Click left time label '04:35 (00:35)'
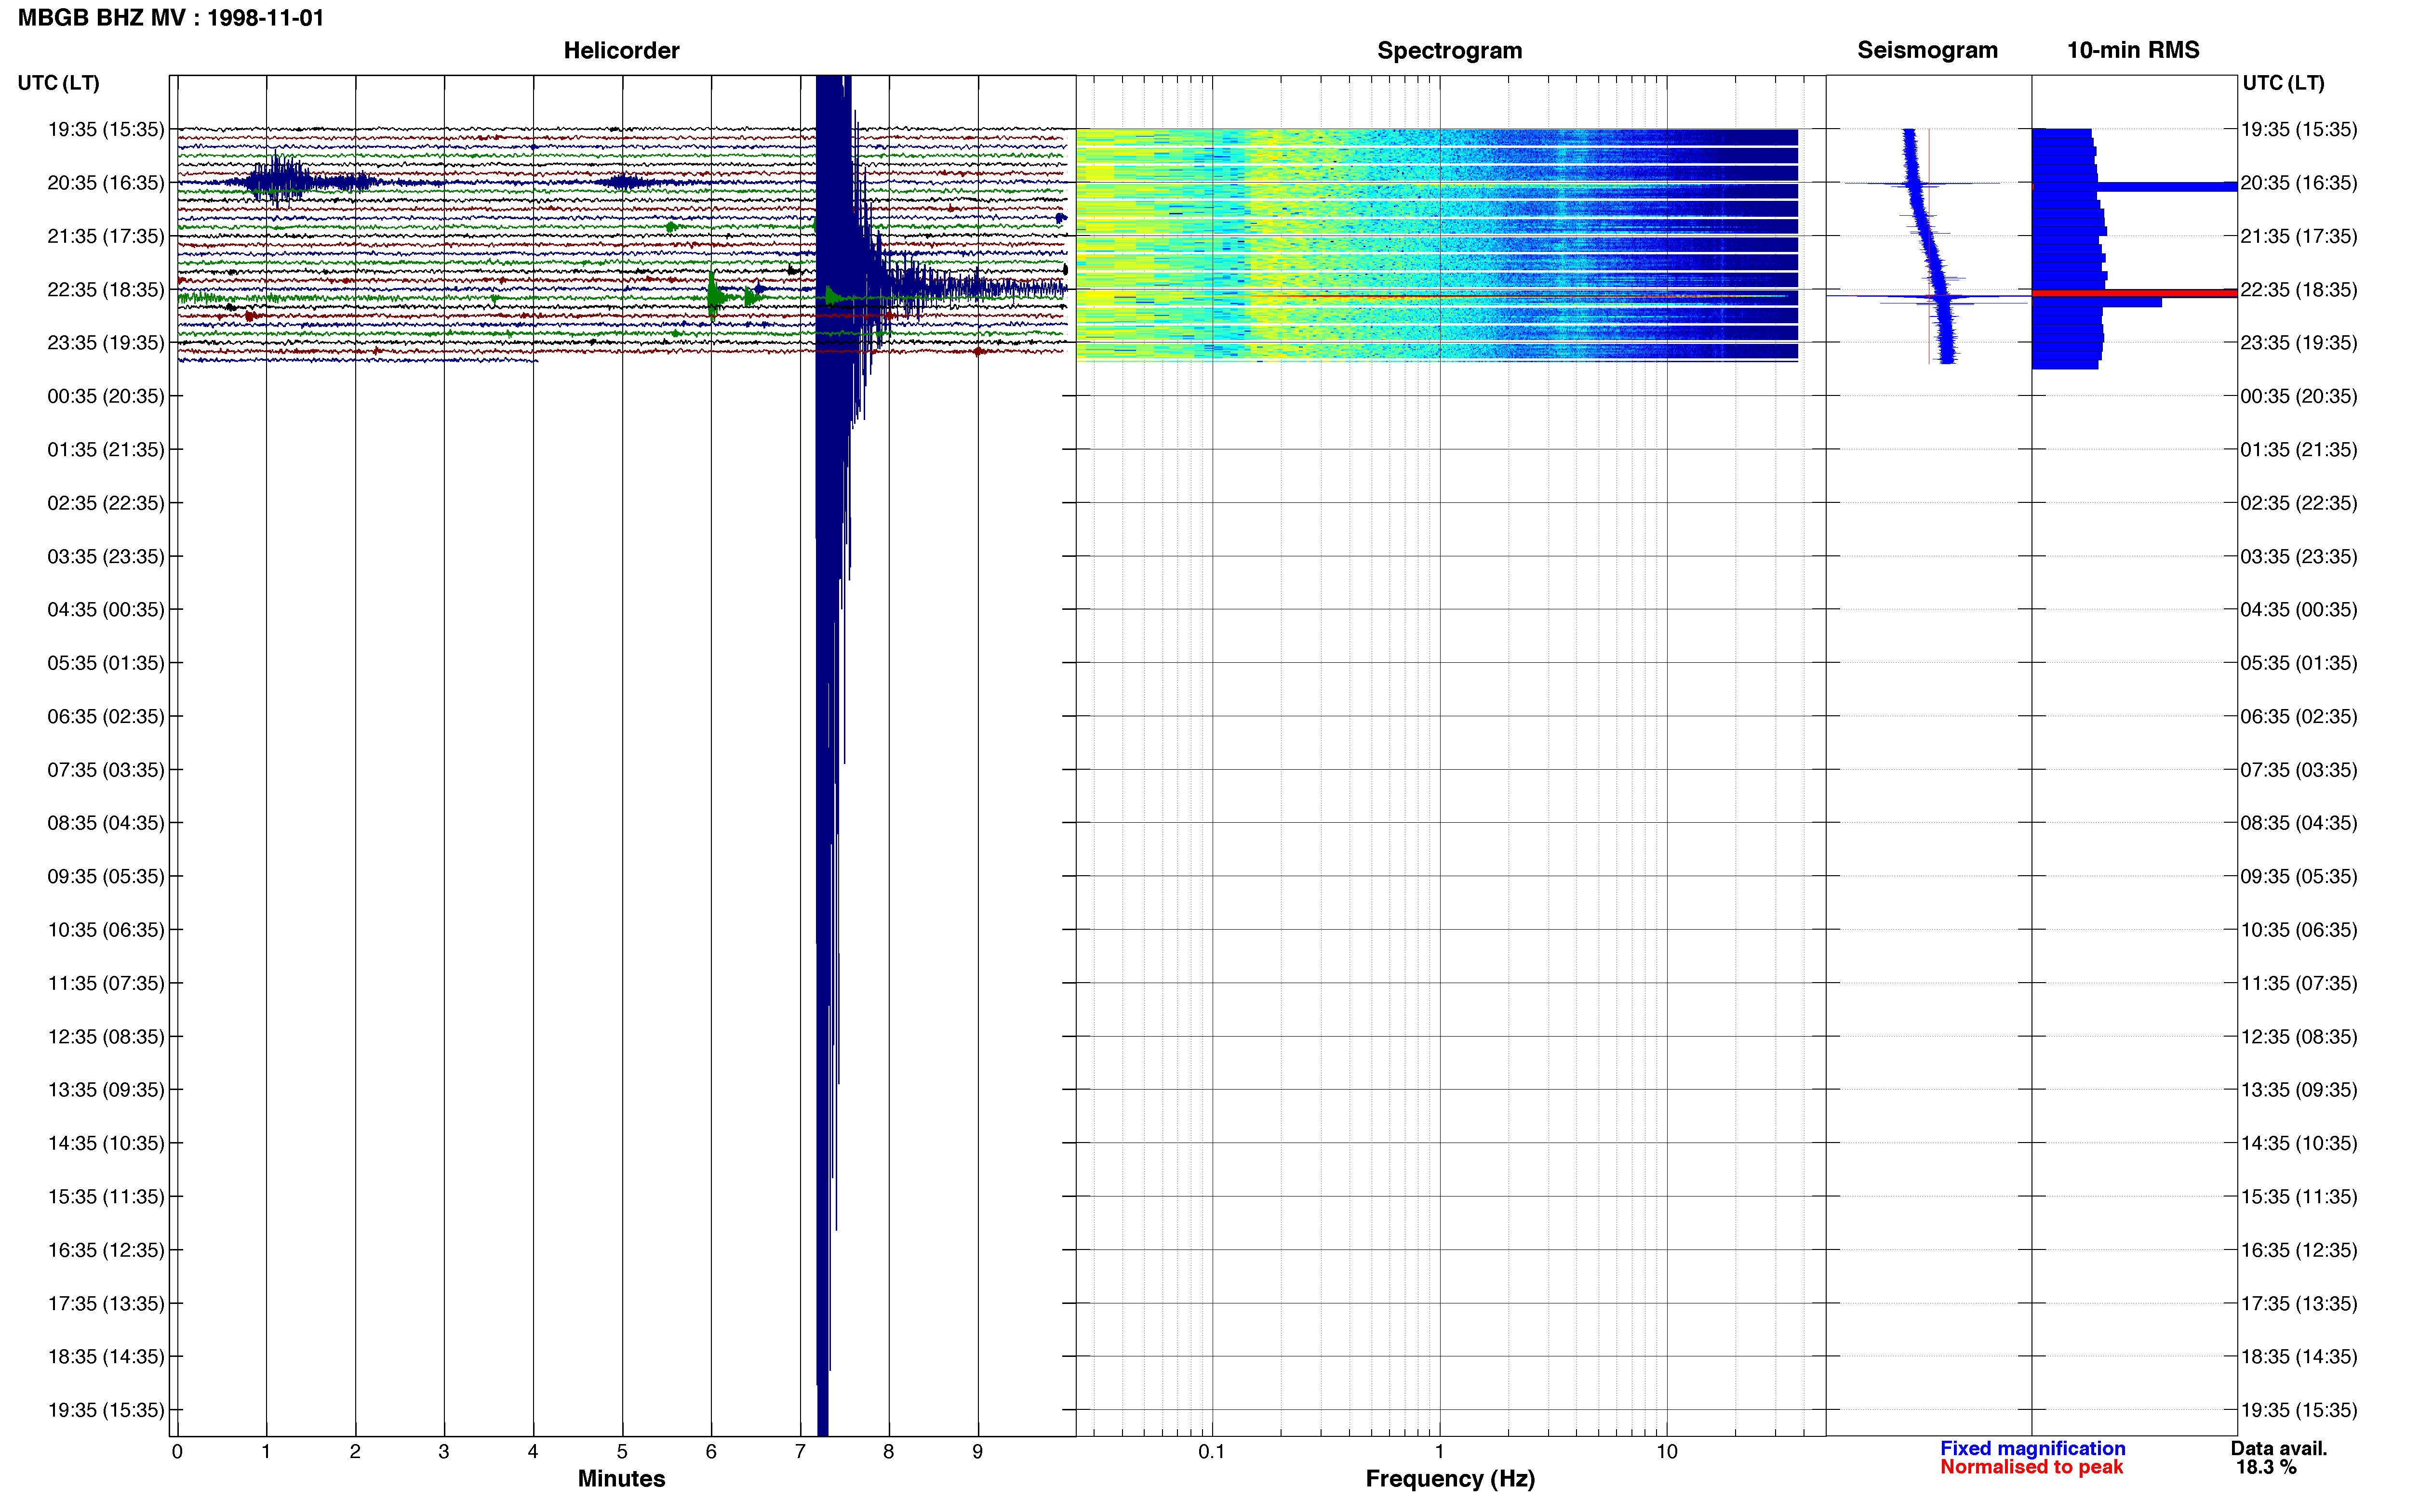2419x1512 pixels. [106, 609]
